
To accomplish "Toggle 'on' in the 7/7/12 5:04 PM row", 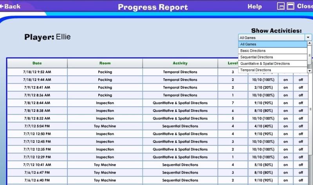I will click(x=286, y=126).
